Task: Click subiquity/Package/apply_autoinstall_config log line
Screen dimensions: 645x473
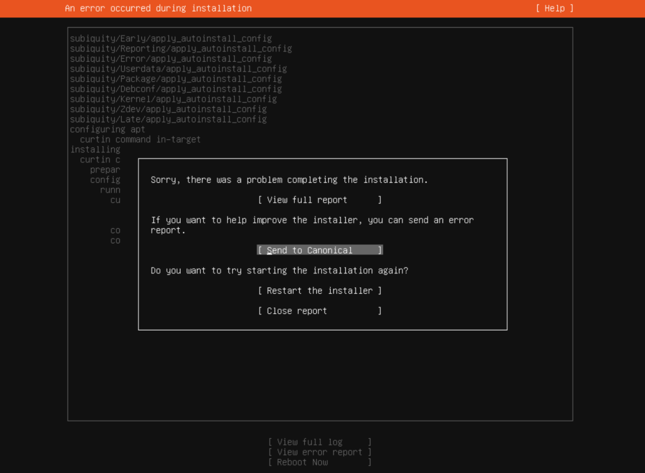Action: [x=175, y=79]
